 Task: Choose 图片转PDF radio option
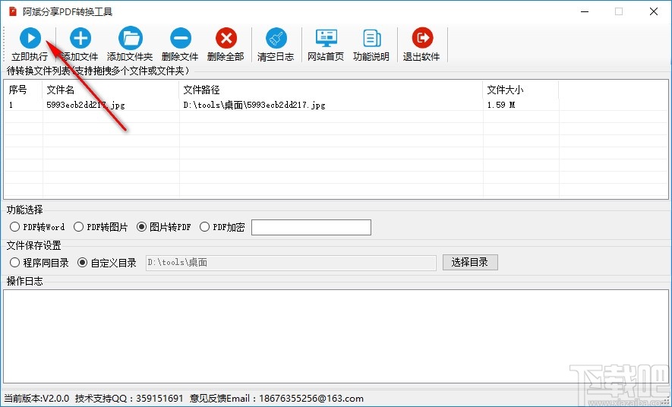click(x=164, y=226)
